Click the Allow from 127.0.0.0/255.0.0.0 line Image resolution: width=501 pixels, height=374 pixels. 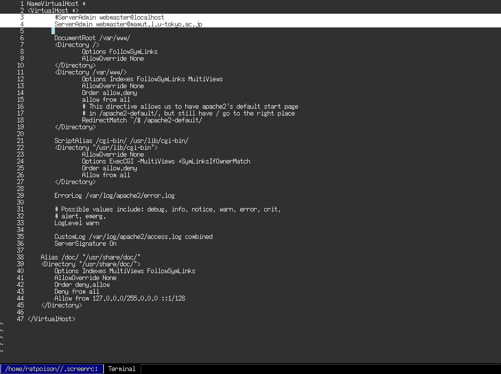[x=120, y=298]
